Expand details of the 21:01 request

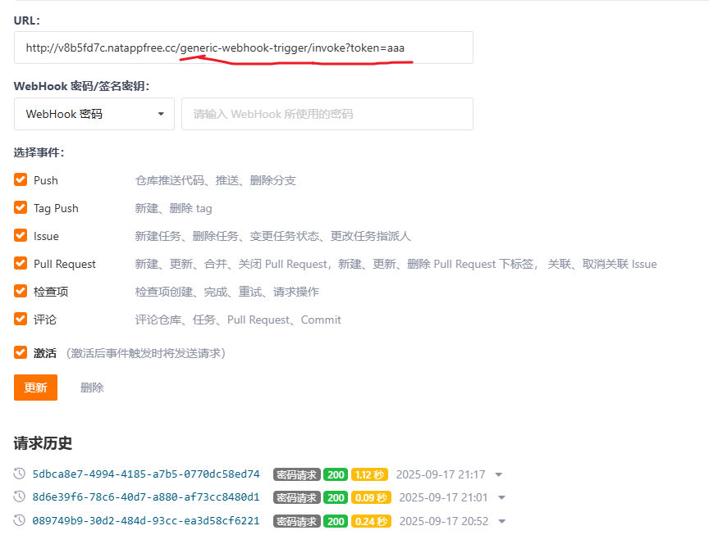[x=501, y=497]
